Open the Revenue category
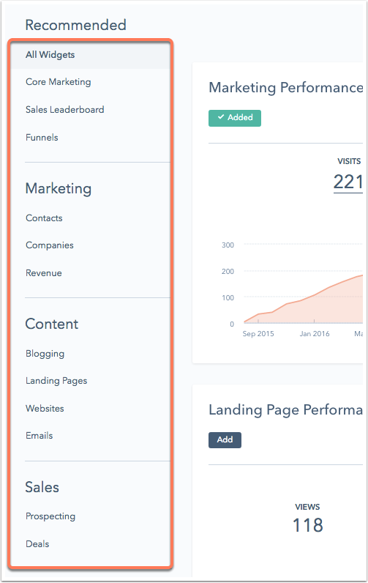The height and width of the screenshot is (583, 368). pyautogui.click(x=43, y=273)
